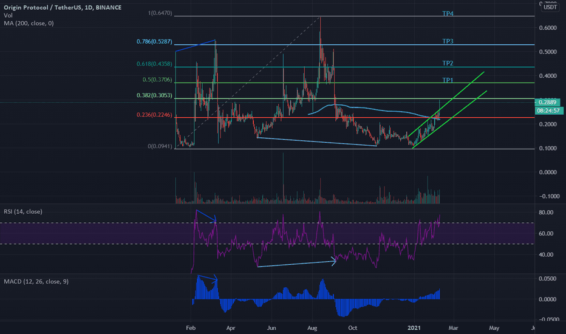Click the May date on time axis
This screenshot has height=334, width=566.
[x=494, y=328]
